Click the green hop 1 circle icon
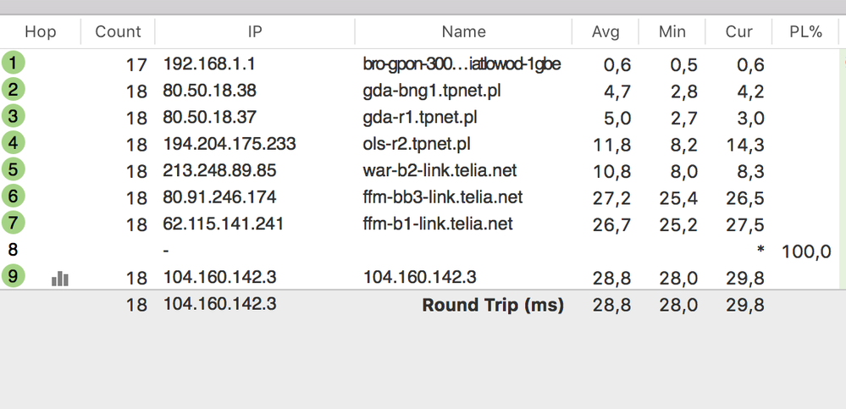This screenshot has height=409, width=846. tap(14, 63)
